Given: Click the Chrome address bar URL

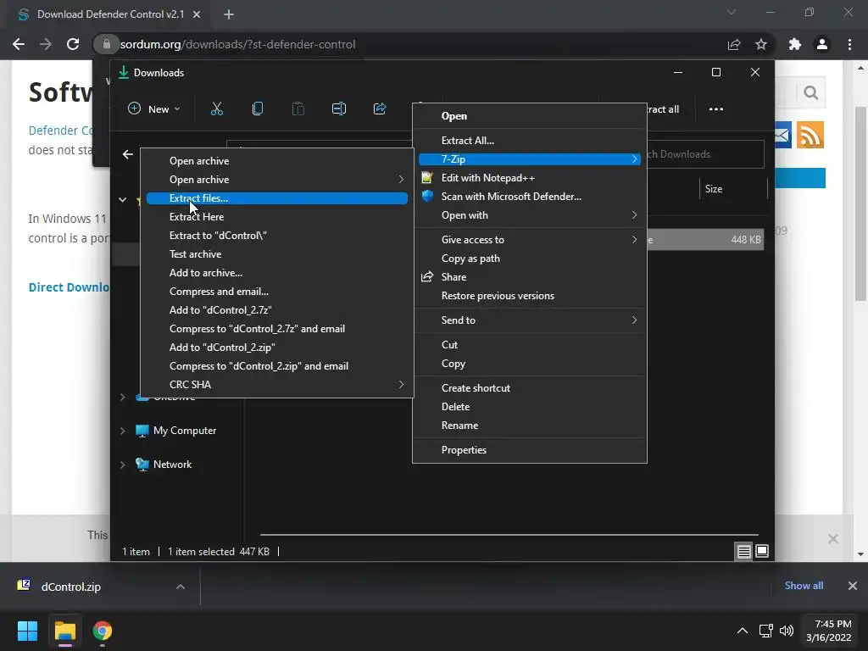Looking at the screenshot, I should (237, 44).
